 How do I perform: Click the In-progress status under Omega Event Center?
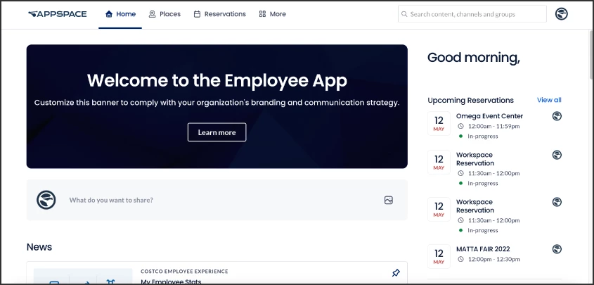483,136
